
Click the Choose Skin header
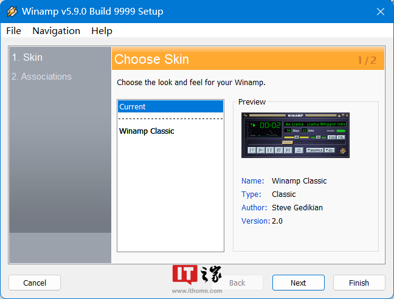[151, 59]
